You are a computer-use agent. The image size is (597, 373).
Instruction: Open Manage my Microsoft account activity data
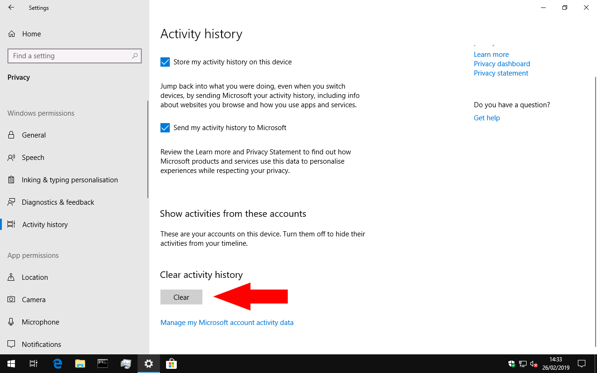(227, 322)
